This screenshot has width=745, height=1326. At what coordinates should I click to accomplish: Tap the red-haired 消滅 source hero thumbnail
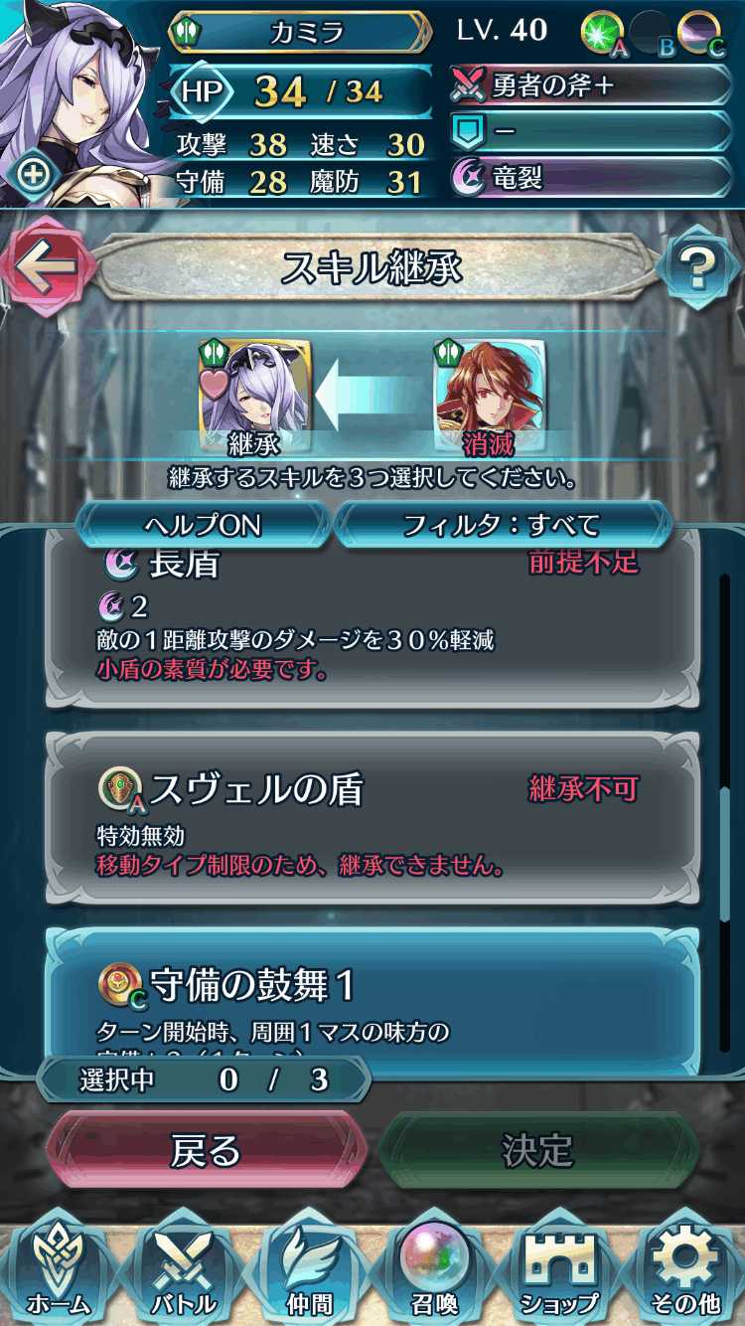(488, 396)
